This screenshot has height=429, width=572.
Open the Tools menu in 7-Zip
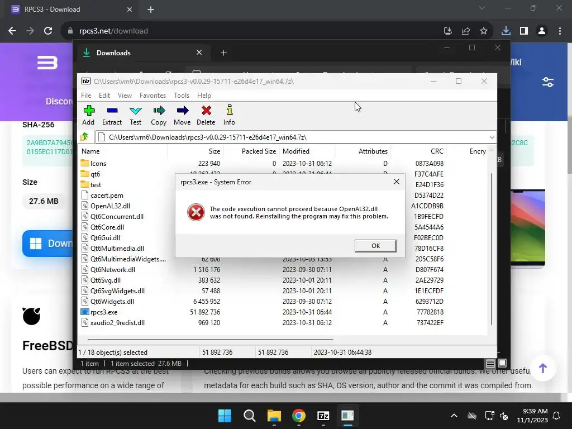point(182,95)
